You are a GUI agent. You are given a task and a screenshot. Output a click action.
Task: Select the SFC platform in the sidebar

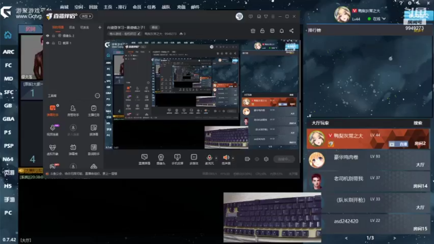point(8,92)
